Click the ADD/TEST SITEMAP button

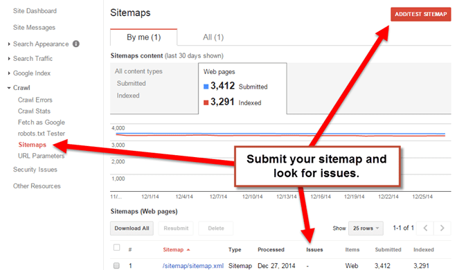tap(420, 15)
